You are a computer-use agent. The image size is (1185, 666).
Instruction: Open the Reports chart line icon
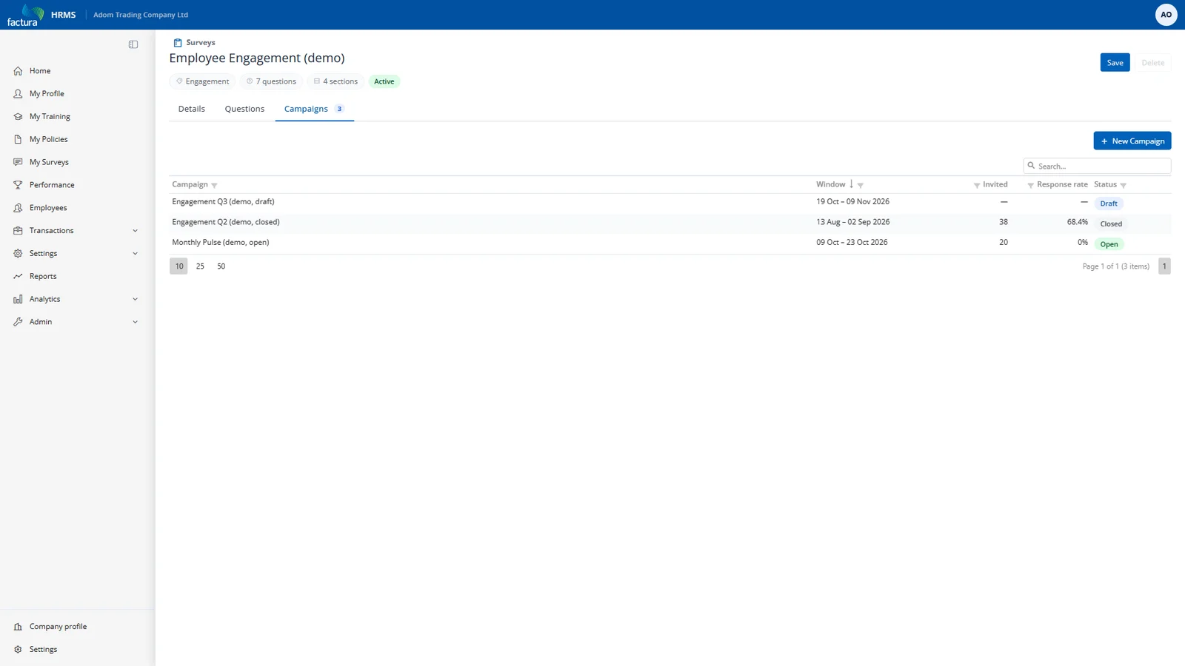point(18,276)
